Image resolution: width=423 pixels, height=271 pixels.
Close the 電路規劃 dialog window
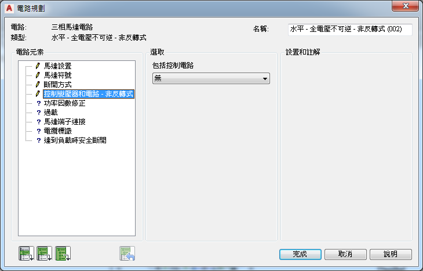point(405,6)
